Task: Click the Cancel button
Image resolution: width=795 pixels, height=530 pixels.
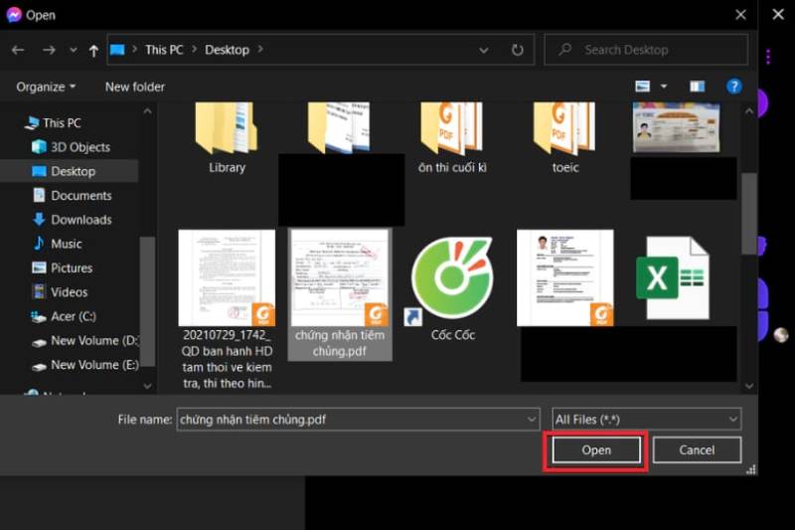Action: [x=697, y=450]
